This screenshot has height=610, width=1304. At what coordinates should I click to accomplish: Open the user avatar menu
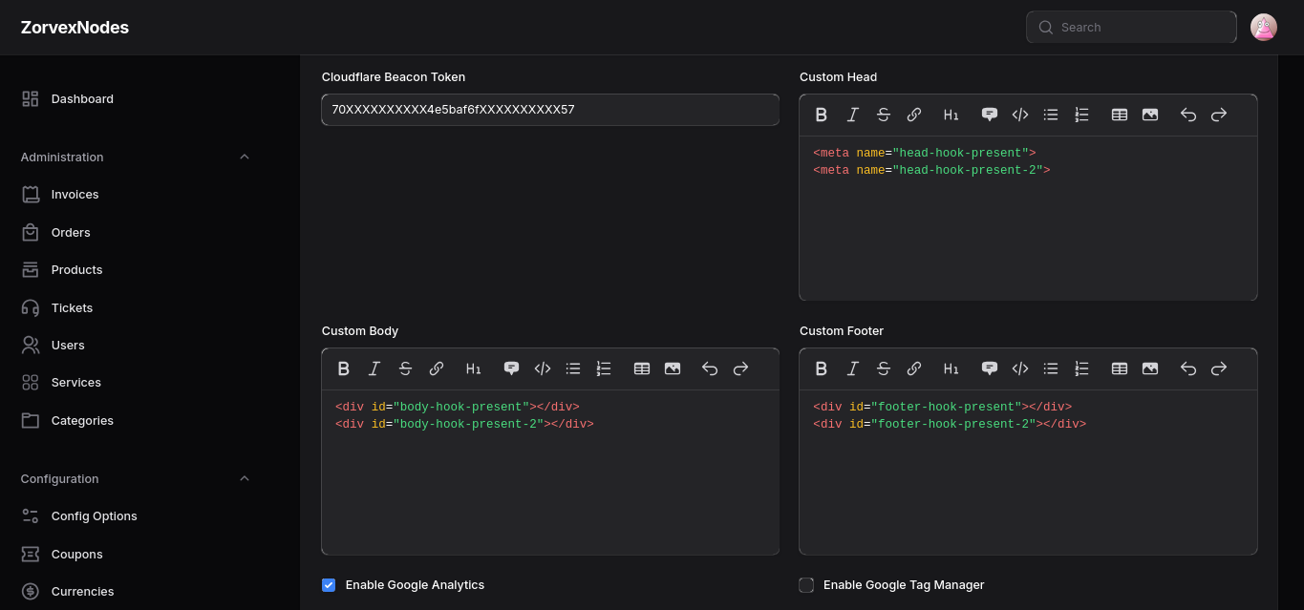tap(1264, 28)
